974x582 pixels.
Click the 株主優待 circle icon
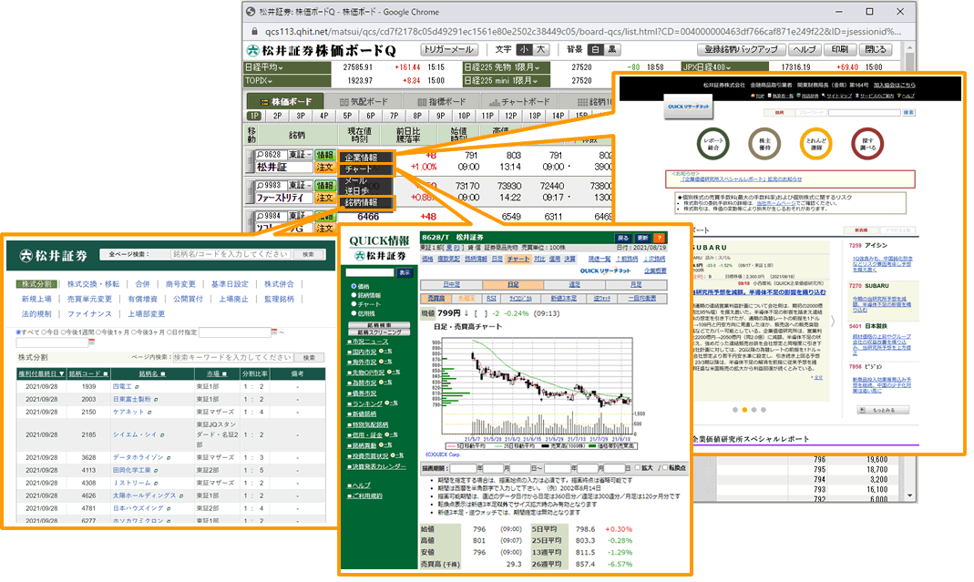[764, 144]
